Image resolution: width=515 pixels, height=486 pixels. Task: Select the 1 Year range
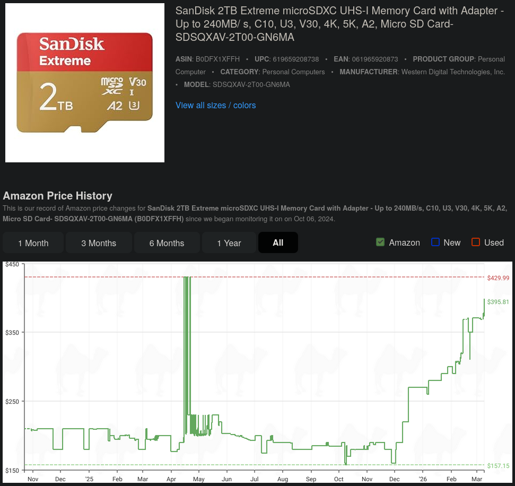click(229, 243)
